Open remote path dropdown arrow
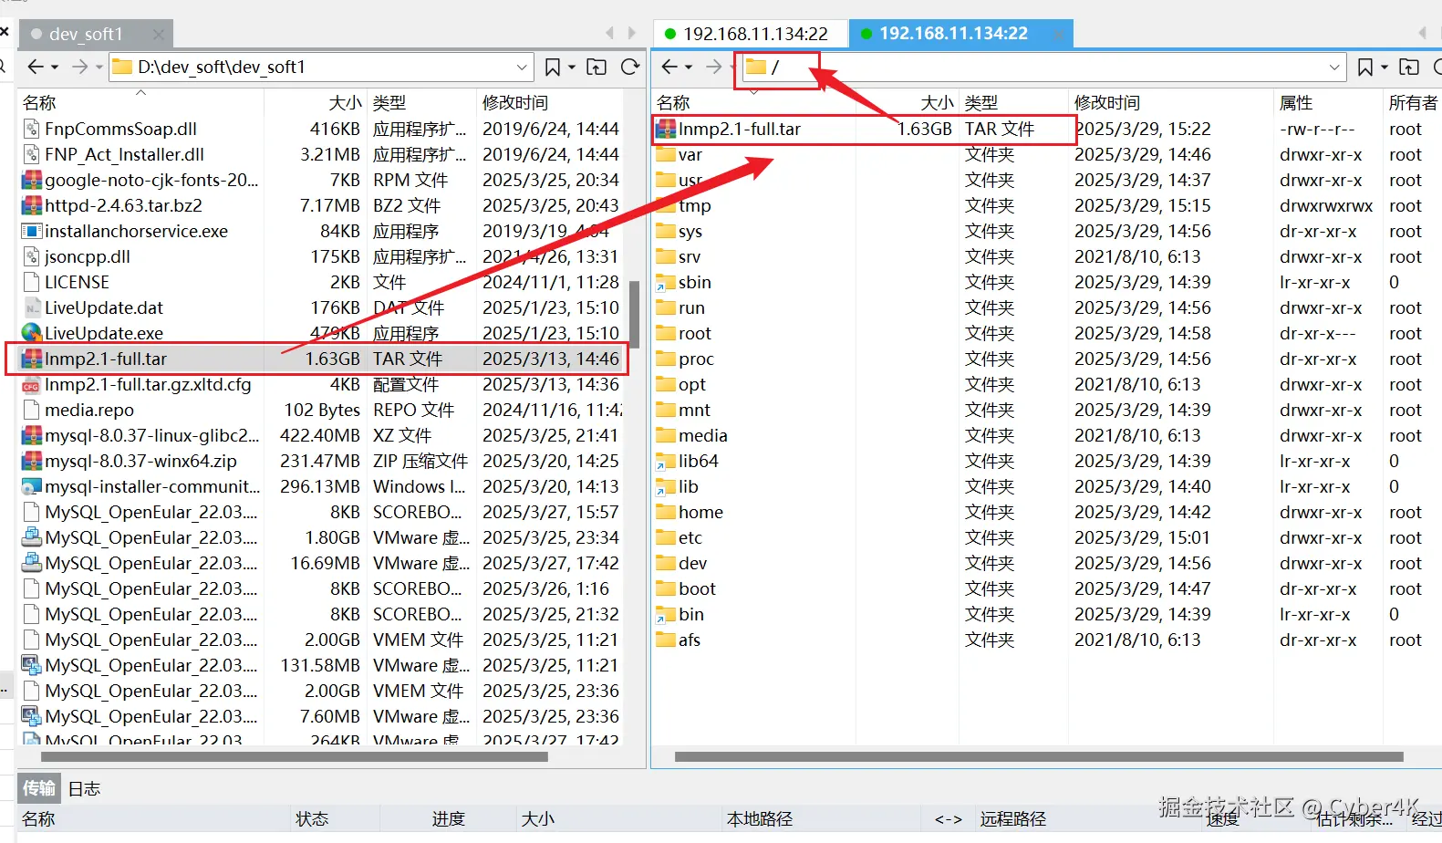The image size is (1442, 843). [1334, 67]
